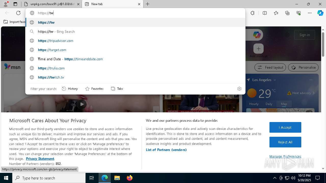The height and width of the screenshot is (183, 326).
Task: Filter search suggestions by History
Action: [x=70, y=89]
